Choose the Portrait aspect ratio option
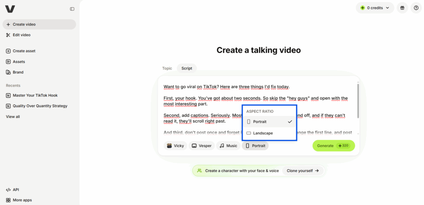The image size is (424, 205). (x=269, y=122)
